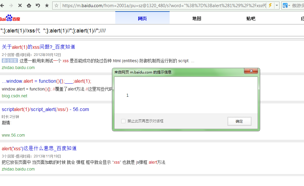304x186 pixels.
Task: Click the undo/restore closed page icon
Action: pos(38,5)
